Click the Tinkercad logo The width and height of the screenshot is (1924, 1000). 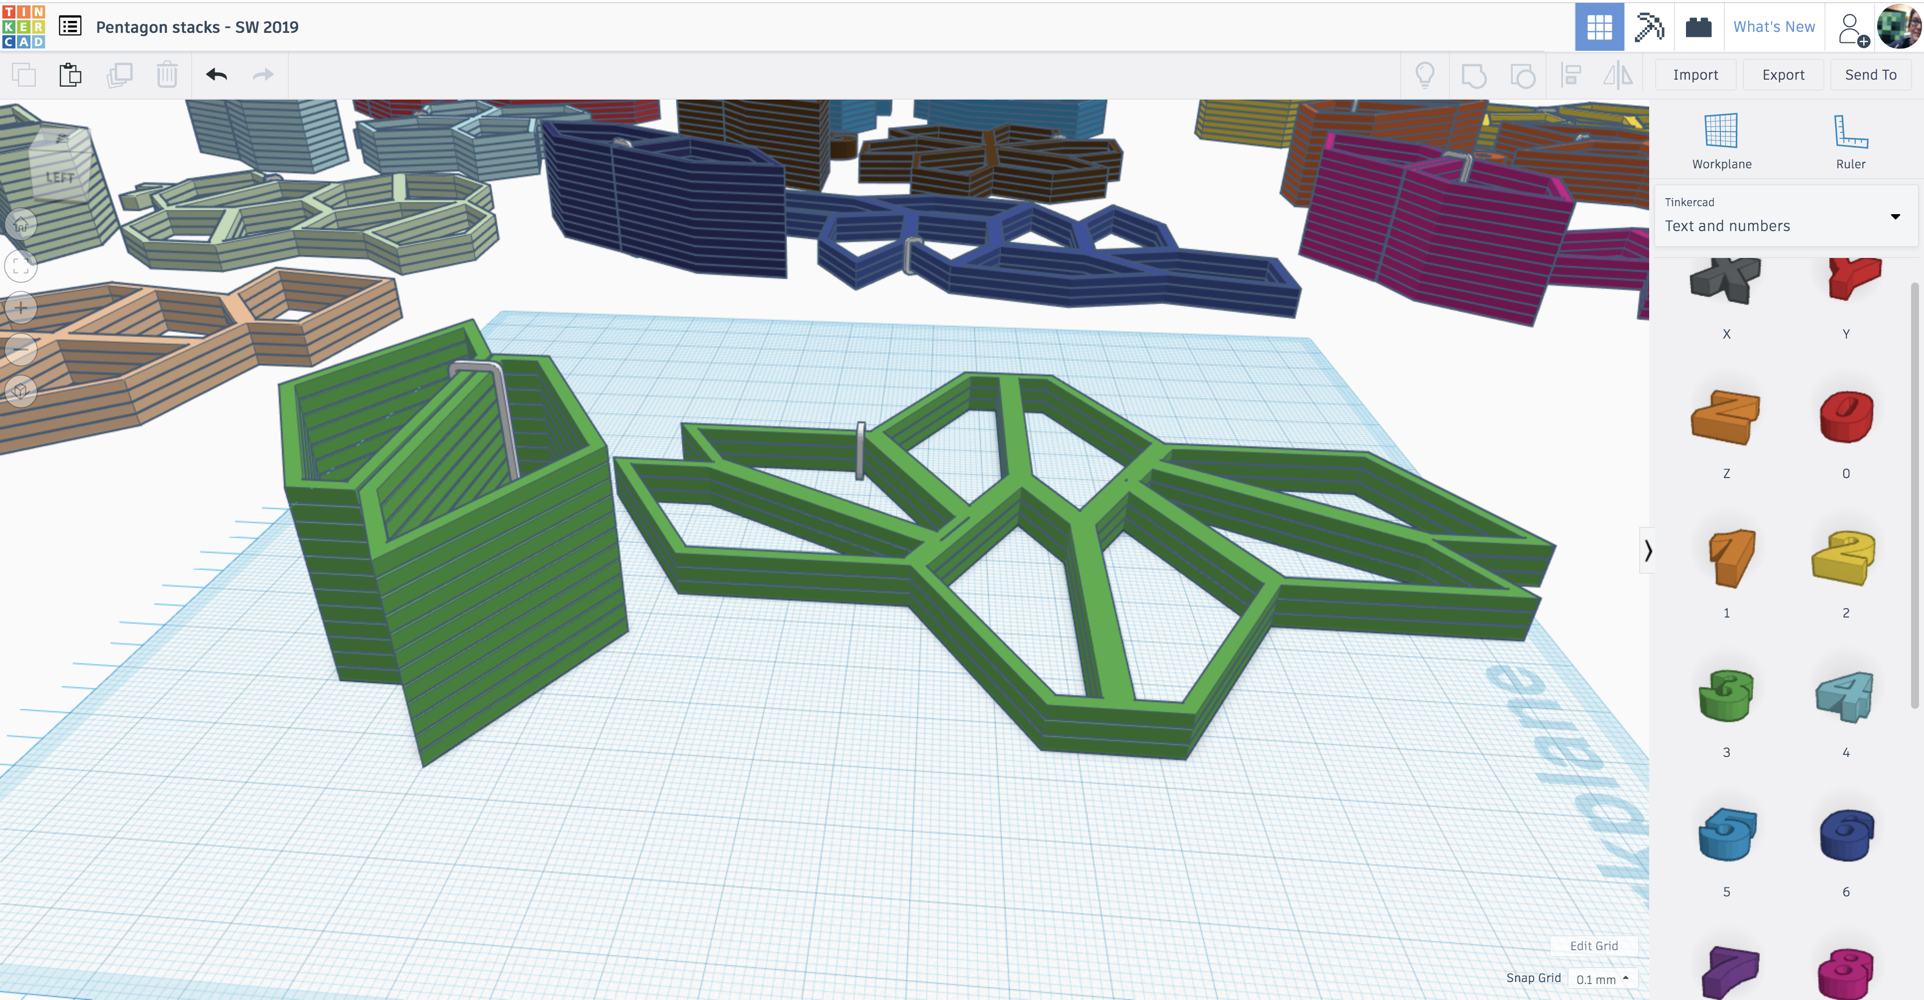coord(24,26)
